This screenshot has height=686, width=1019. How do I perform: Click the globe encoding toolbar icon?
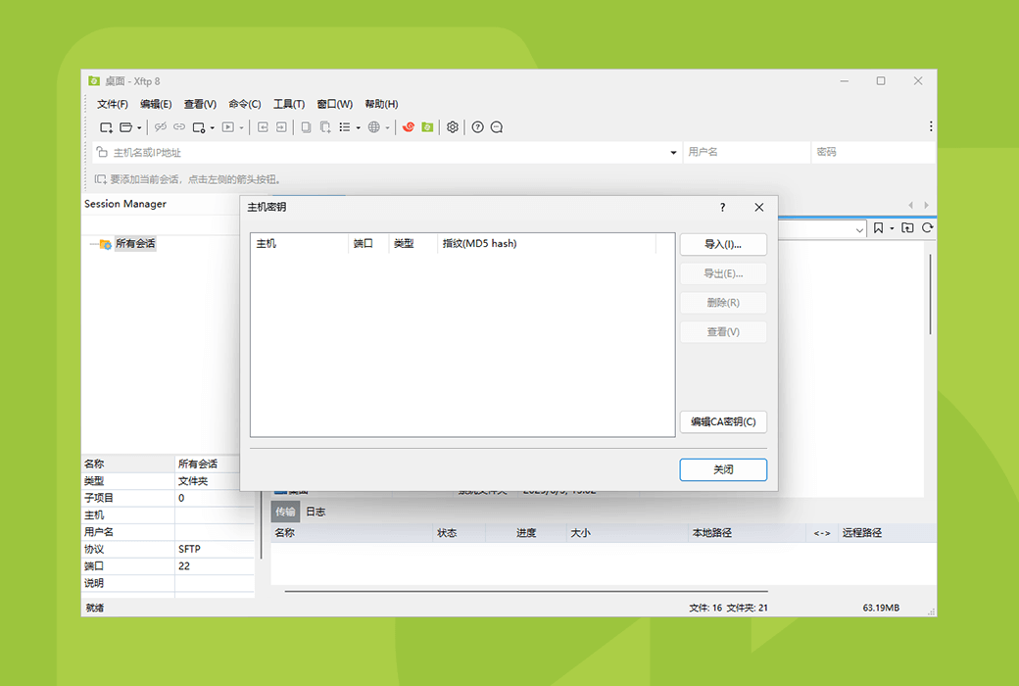pos(373,127)
